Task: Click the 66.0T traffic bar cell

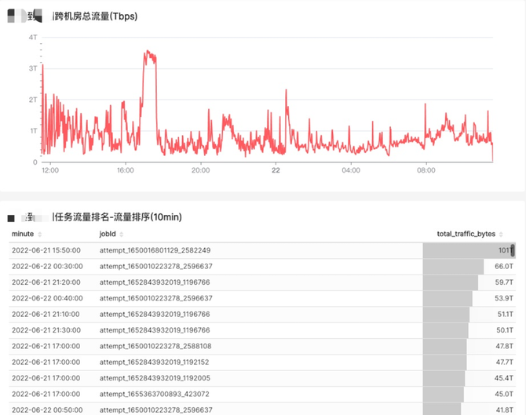Action: pyautogui.click(x=454, y=267)
